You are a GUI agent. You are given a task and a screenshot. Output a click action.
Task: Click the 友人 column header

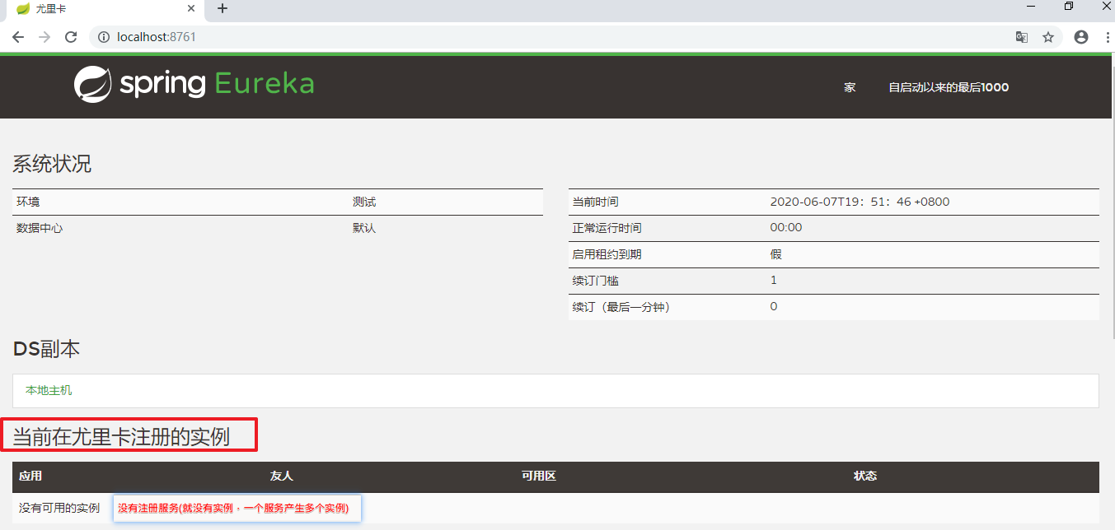pos(282,477)
